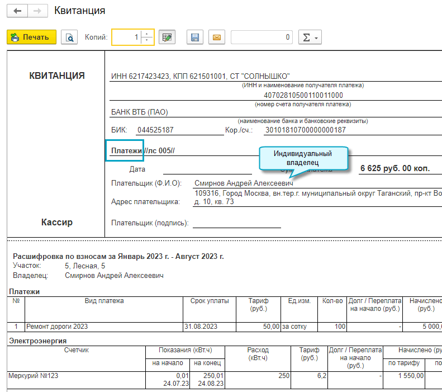Toggle document editing mode icon

pos(167,37)
